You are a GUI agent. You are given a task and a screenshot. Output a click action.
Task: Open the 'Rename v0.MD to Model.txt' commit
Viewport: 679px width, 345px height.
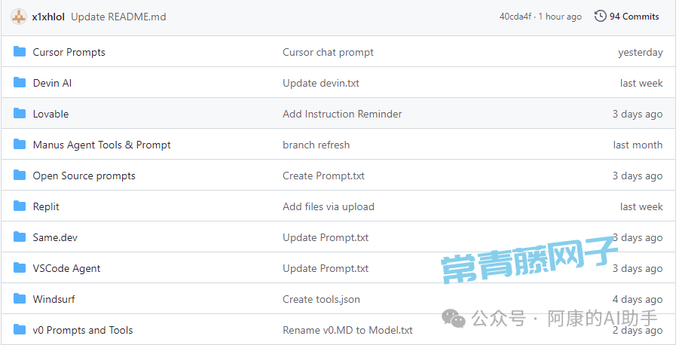pos(347,330)
